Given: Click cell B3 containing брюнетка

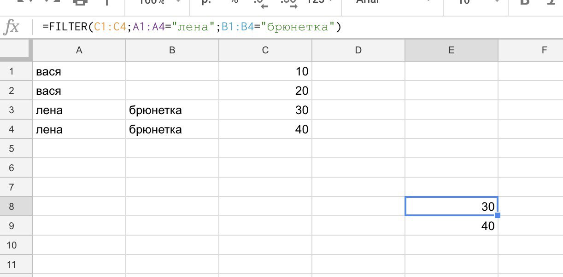Looking at the screenshot, I should pos(172,110).
